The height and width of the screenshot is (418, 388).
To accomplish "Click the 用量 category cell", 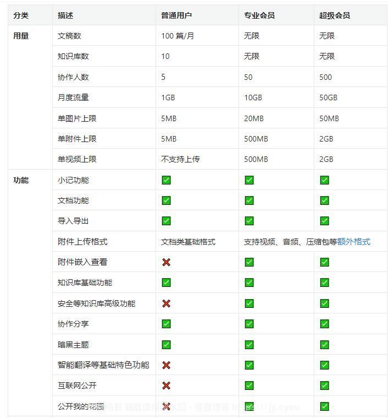I will click(21, 36).
